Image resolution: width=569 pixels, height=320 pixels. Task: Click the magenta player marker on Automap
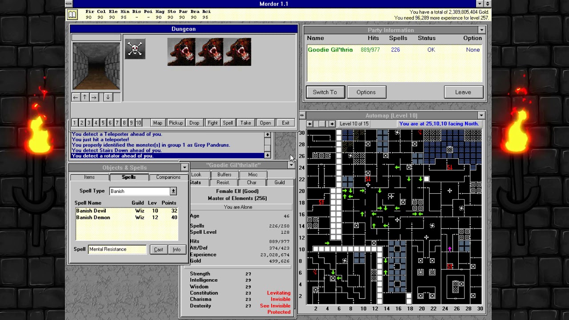click(449, 250)
